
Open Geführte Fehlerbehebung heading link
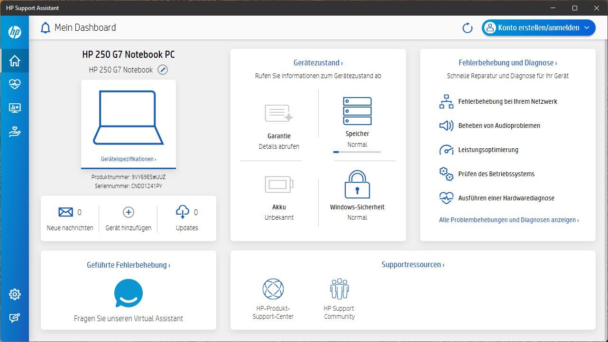[129, 265]
